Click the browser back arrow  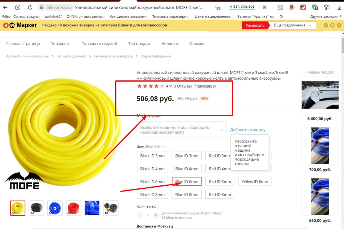click(x=5, y=7)
